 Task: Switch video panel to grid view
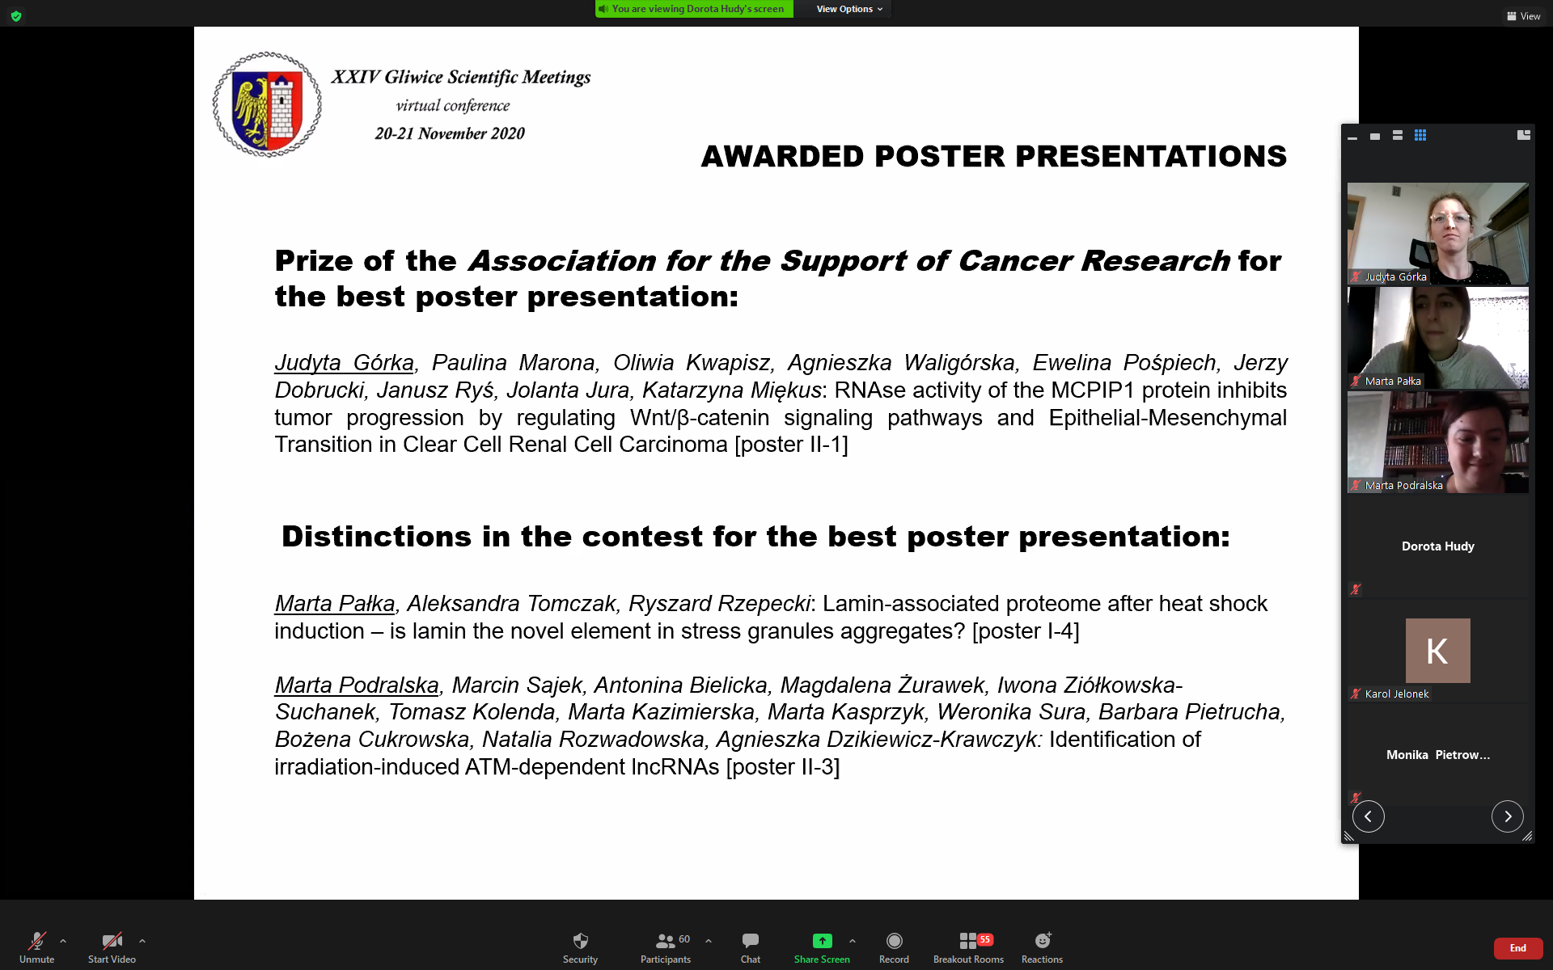point(1420,136)
